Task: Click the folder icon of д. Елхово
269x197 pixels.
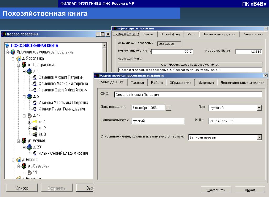Action: (18, 160)
